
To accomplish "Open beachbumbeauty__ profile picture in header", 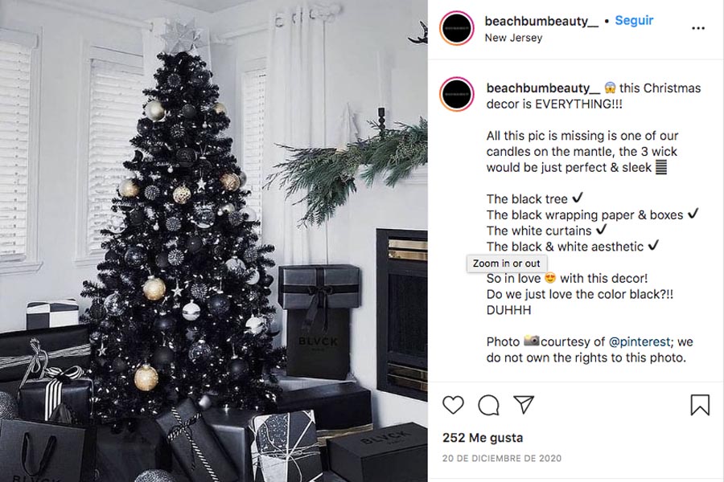I will (457, 28).
